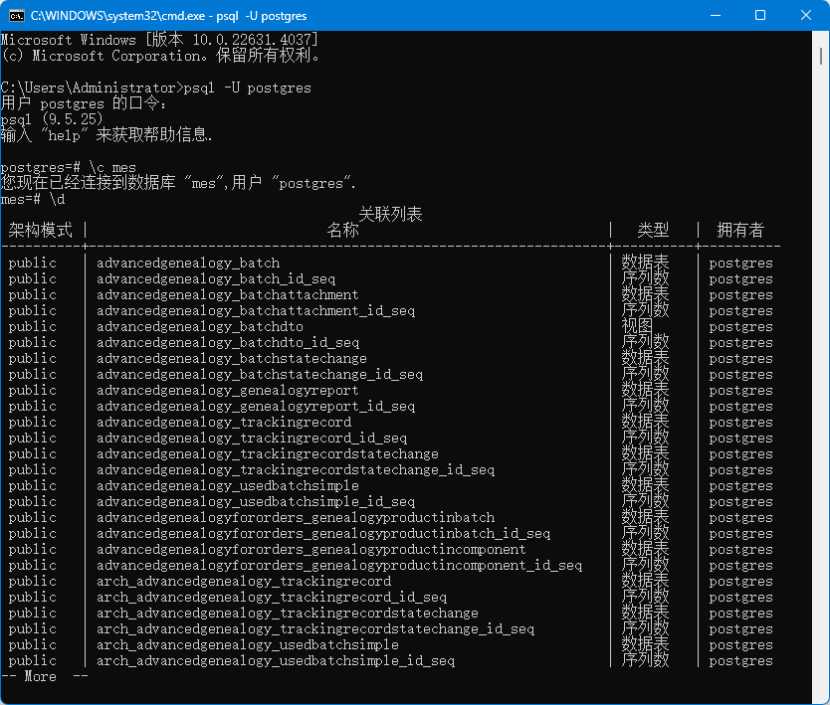The image size is (830, 705).
Task: Click the name 'advancedgenealogy_genealogyreport'
Action: click(228, 391)
